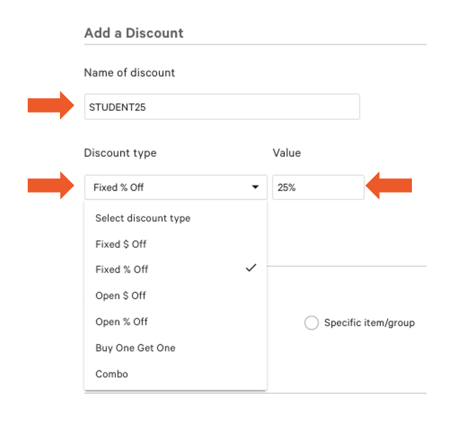
Task: Click the Value field showing 25%
Action: point(318,187)
